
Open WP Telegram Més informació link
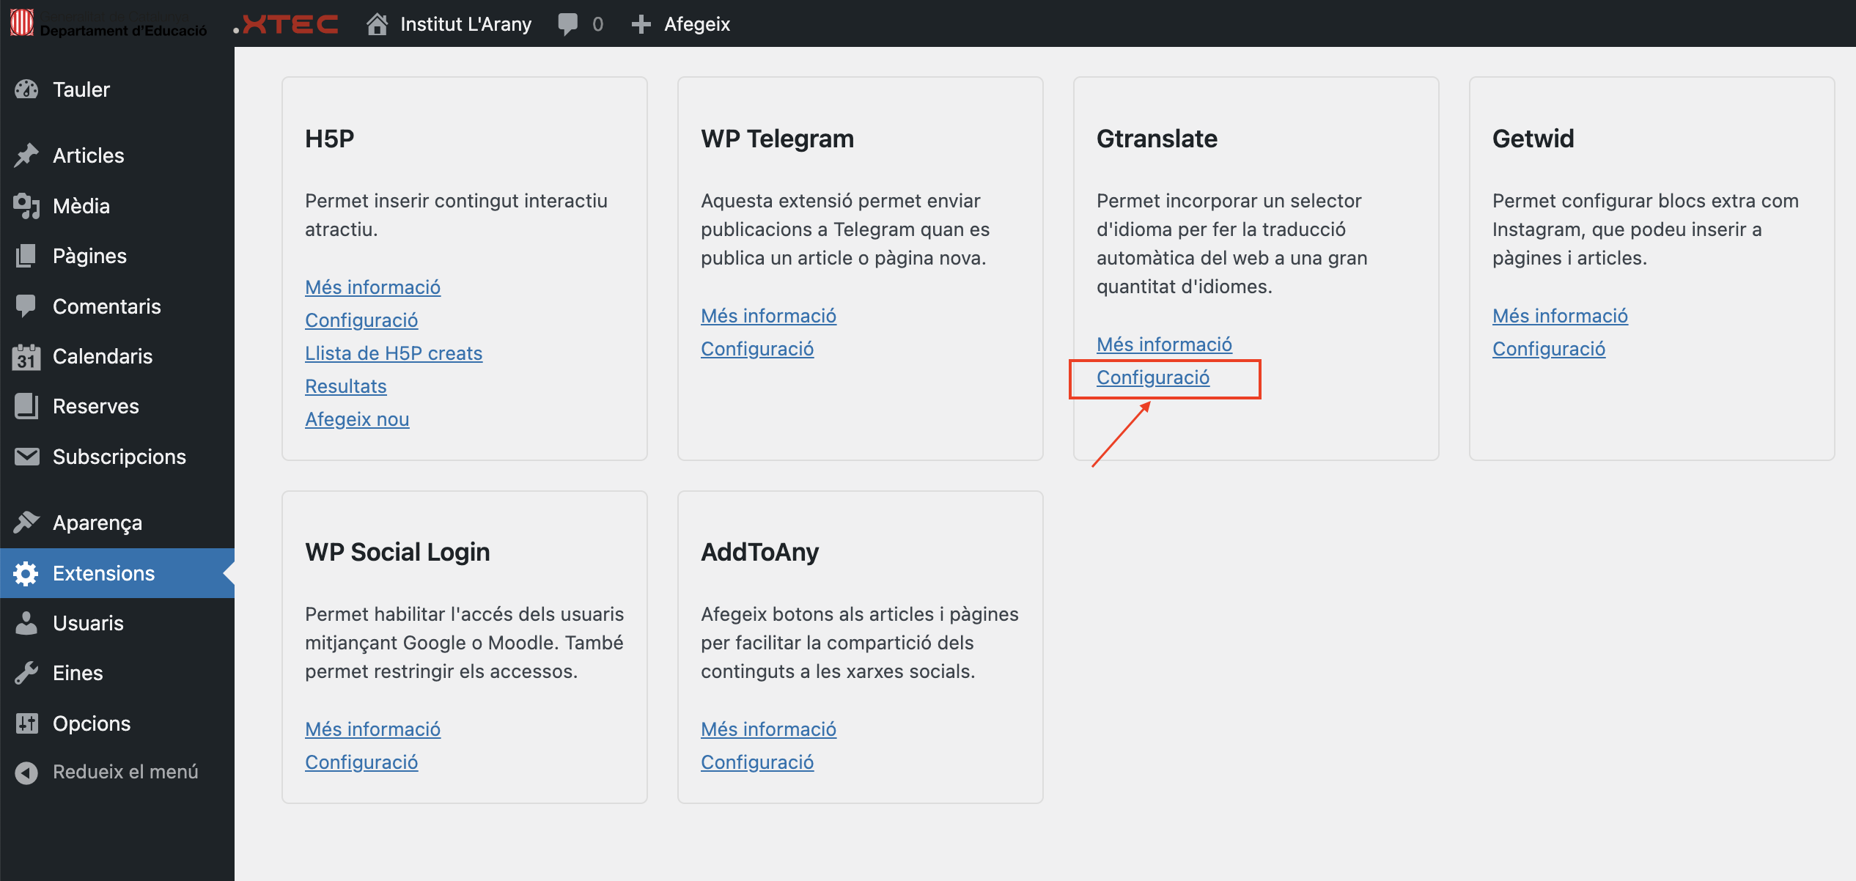click(768, 316)
